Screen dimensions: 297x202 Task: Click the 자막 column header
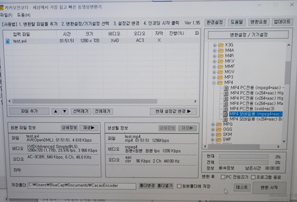click(x=159, y=33)
